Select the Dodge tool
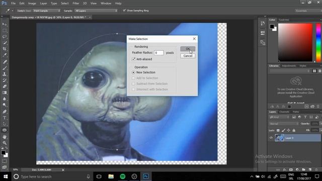The height and width of the screenshot is (181, 322). click(5, 105)
